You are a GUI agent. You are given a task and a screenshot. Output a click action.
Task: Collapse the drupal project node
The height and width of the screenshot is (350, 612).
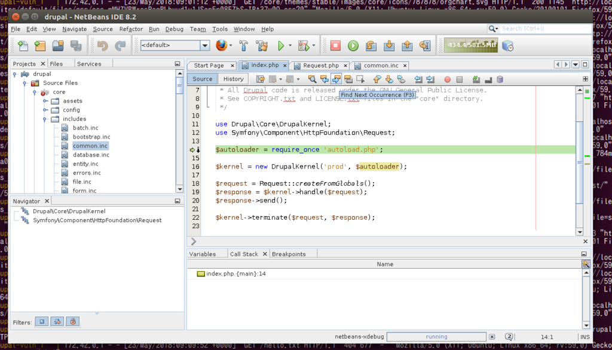(15, 73)
